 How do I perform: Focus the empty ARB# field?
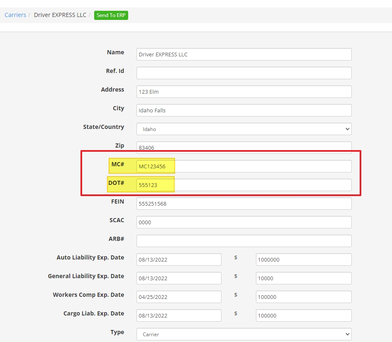(x=243, y=241)
